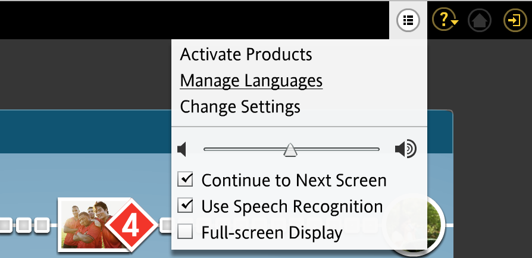Click the yellow exit sign-out icon
The image size is (532, 258).
coord(512,20)
